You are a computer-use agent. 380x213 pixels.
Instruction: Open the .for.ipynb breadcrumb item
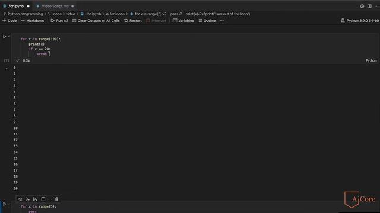coord(91,14)
